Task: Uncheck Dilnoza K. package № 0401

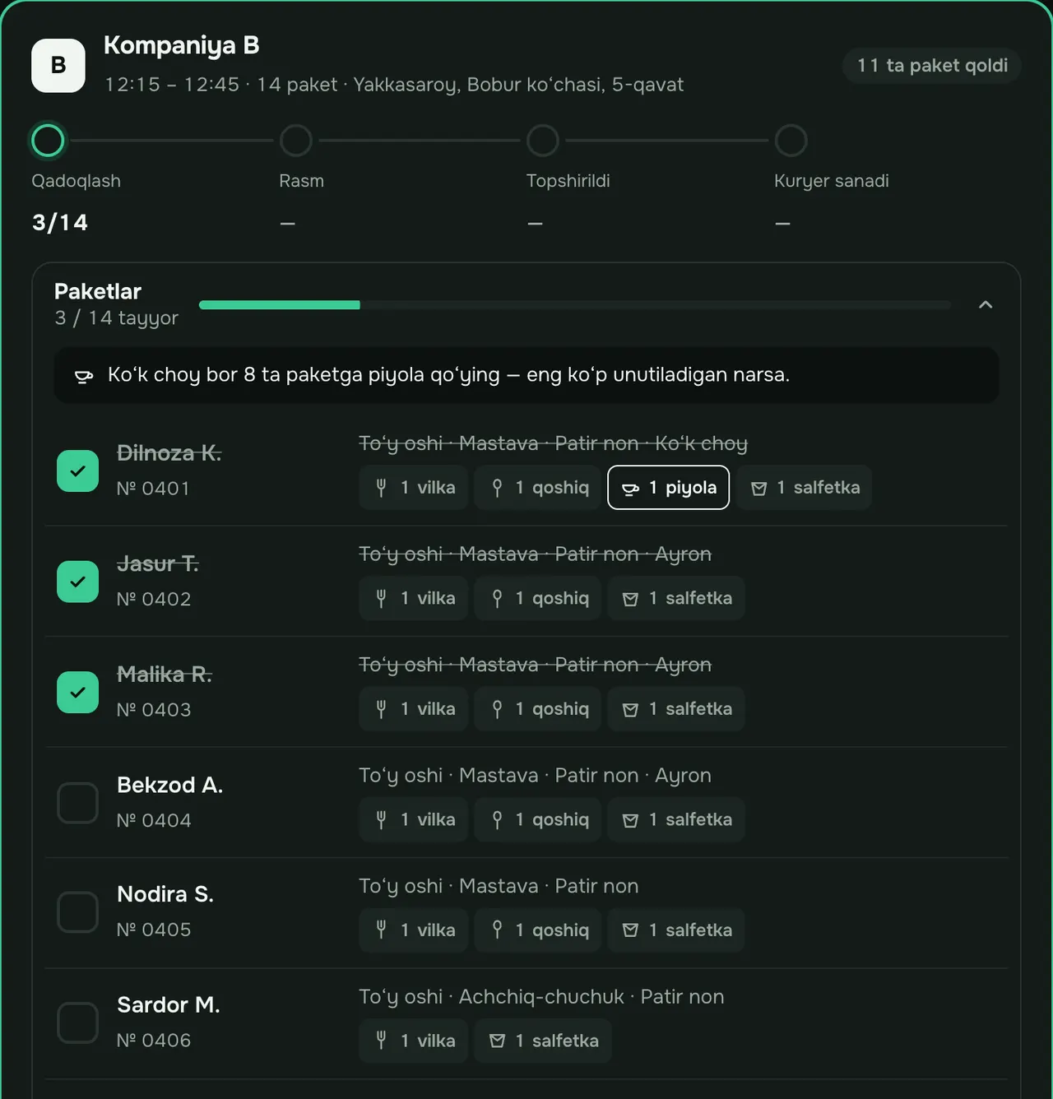Action: coord(77,471)
